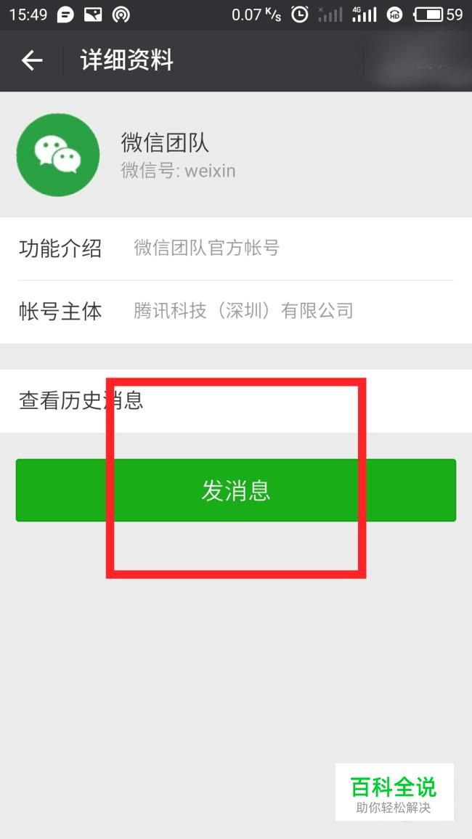Open 查看历史消息 row
This screenshot has width=472, height=839.
click(236, 401)
